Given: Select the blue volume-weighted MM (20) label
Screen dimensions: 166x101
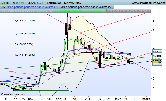Looking at the screenshot, I should tap(33, 7).
